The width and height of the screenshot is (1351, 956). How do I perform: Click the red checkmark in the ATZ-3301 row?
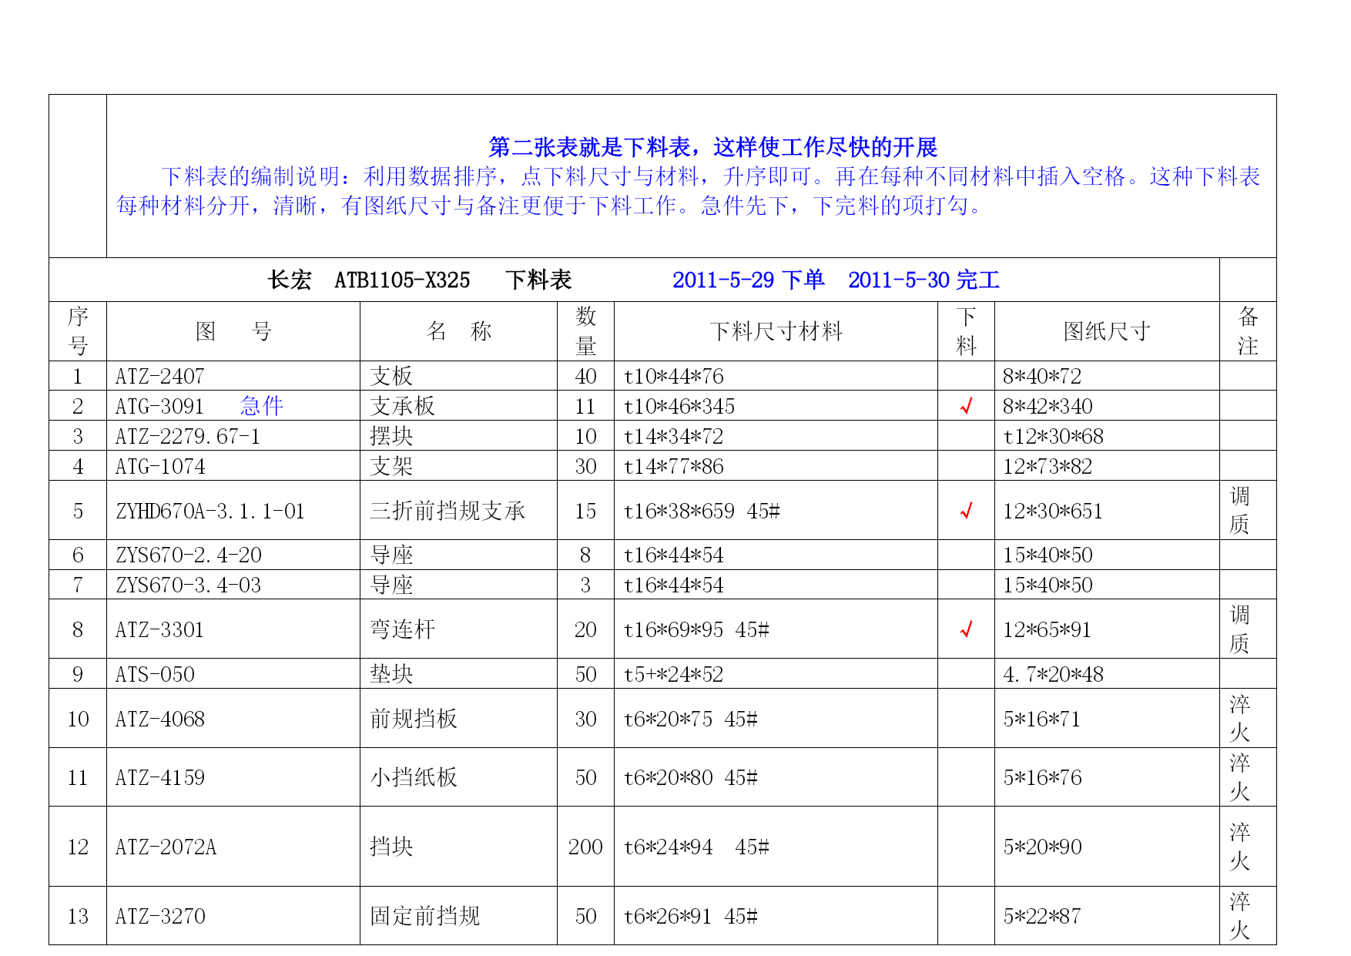click(x=966, y=629)
